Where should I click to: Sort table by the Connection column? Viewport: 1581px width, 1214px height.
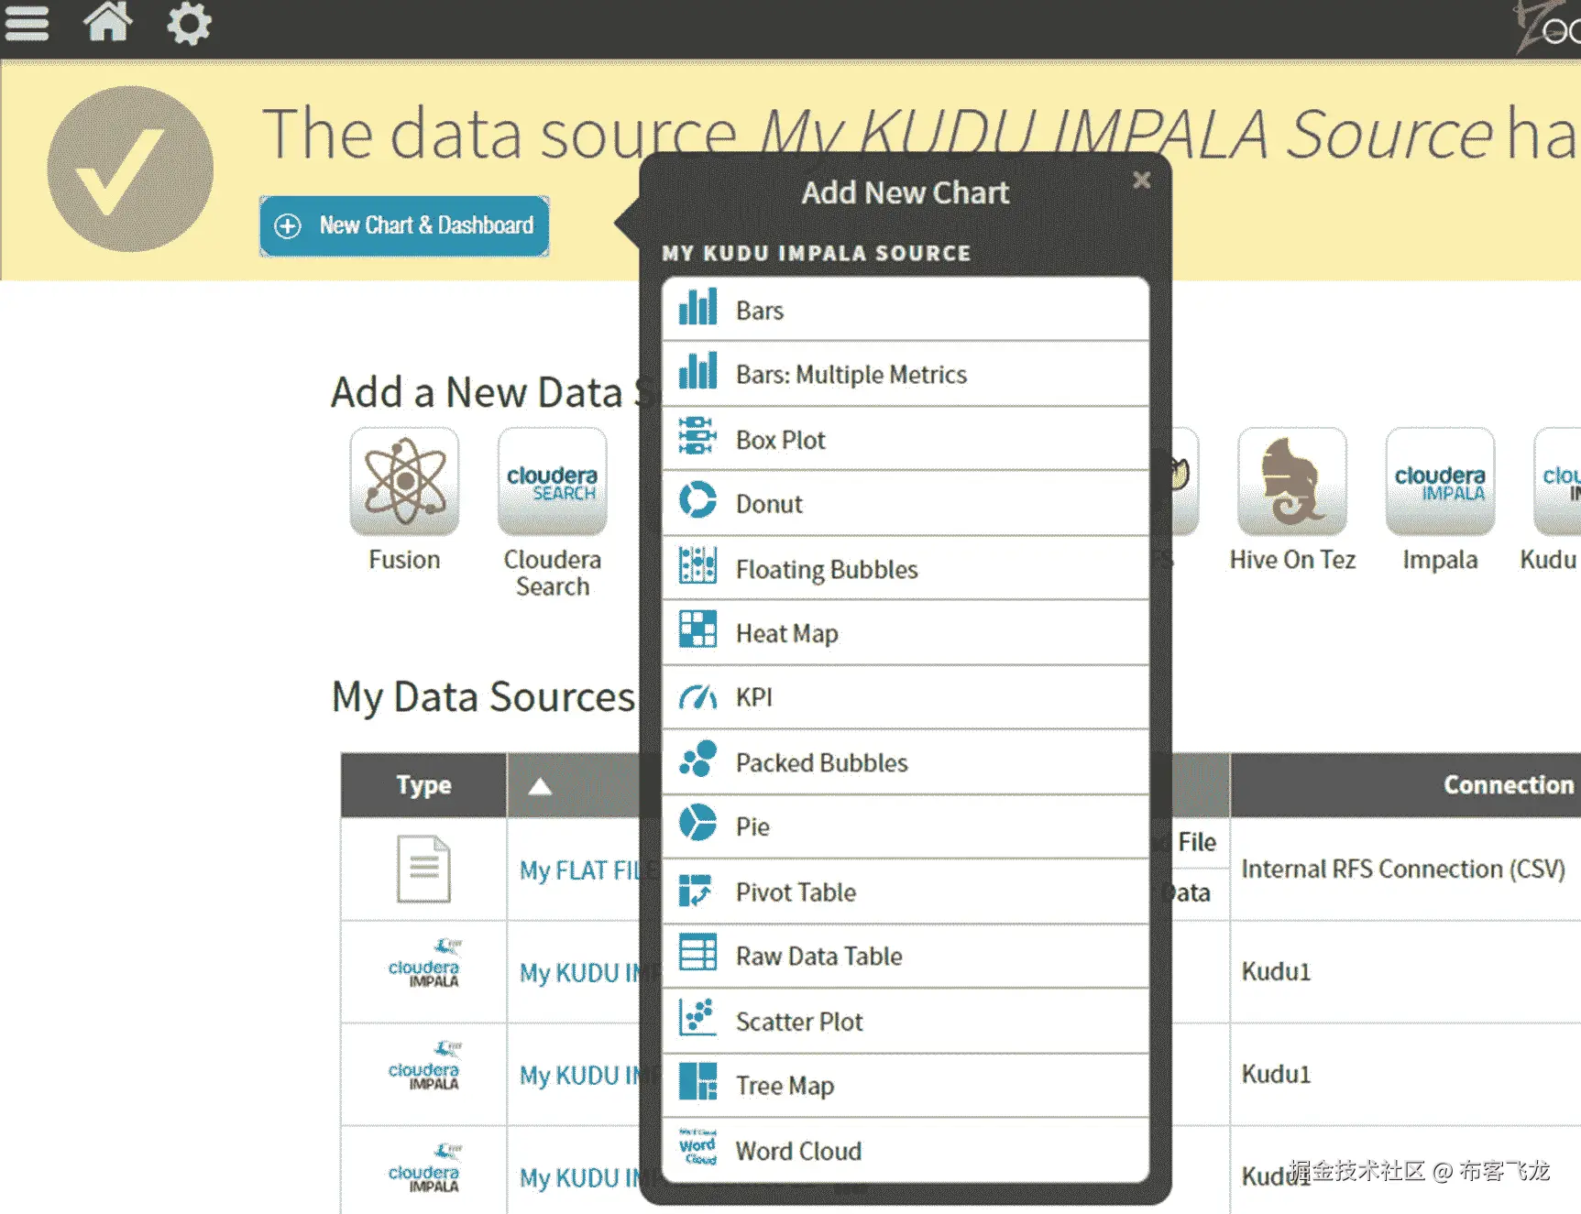click(1508, 785)
